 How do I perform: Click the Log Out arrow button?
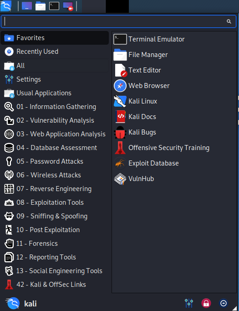(x=224, y=303)
